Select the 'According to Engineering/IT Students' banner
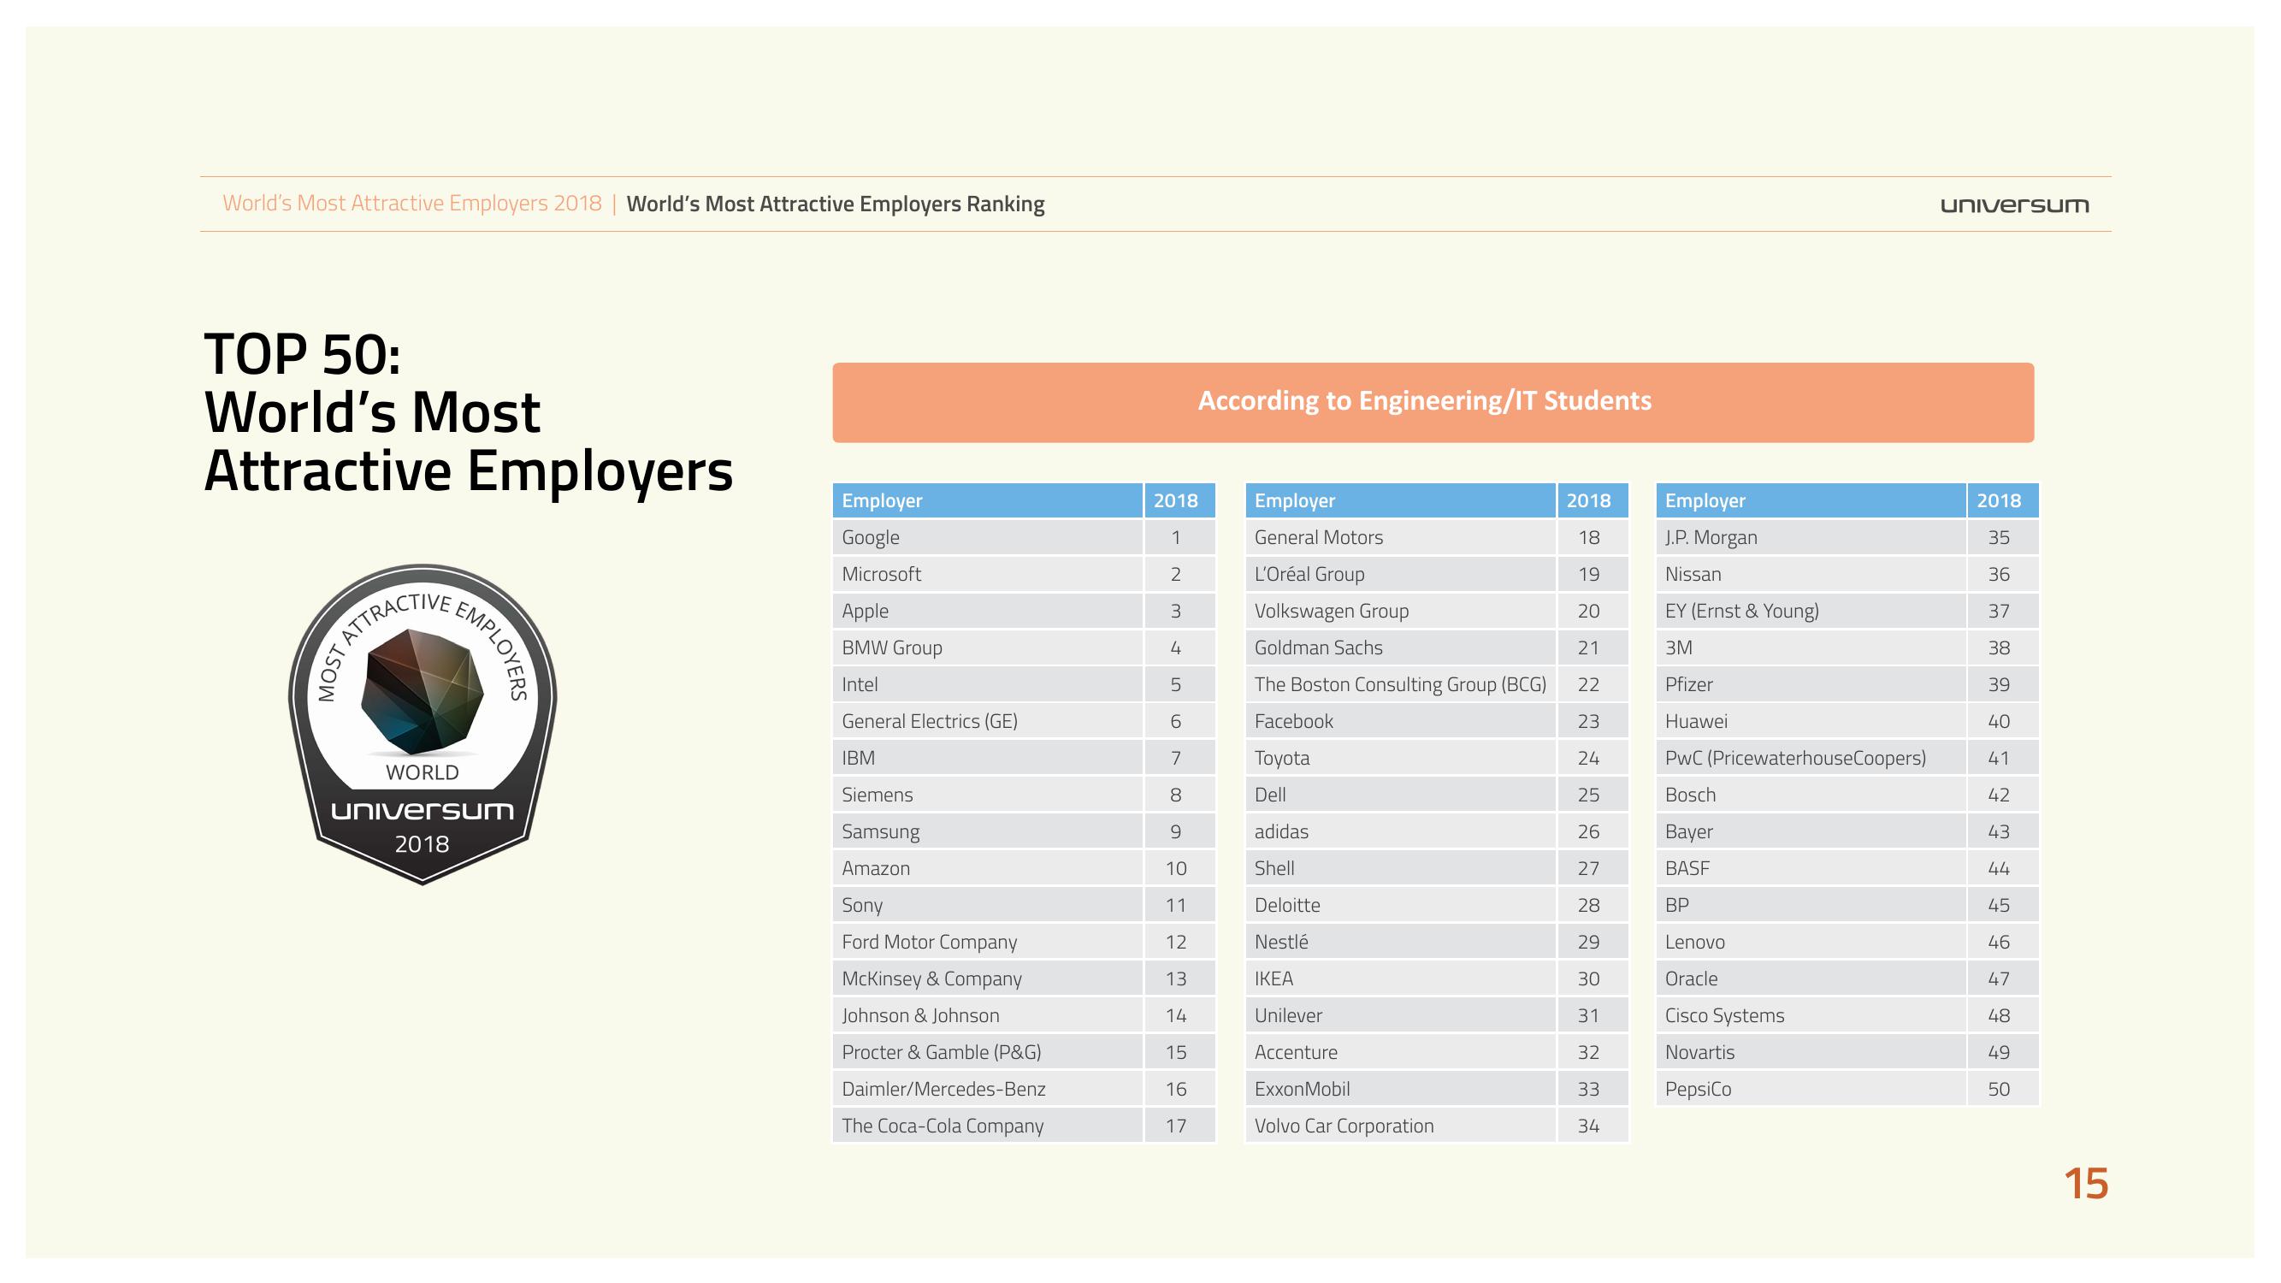The width and height of the screenshot is (2281, 1283). coord(1432,402)
